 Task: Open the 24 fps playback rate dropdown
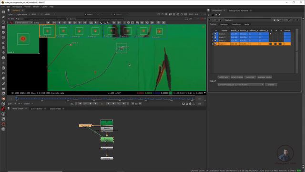12,104
